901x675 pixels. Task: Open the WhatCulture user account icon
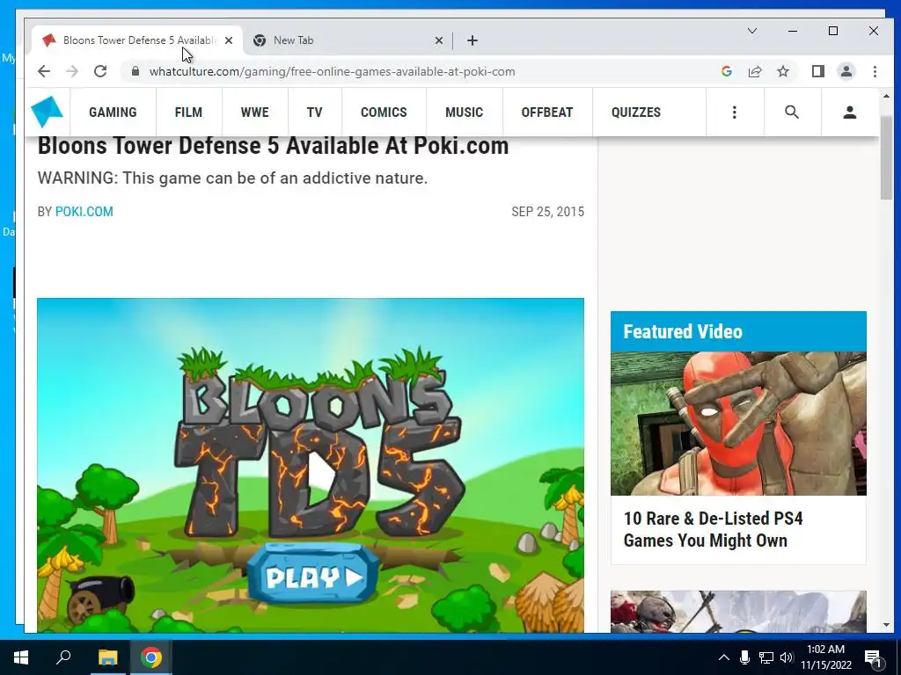[850, 112]
